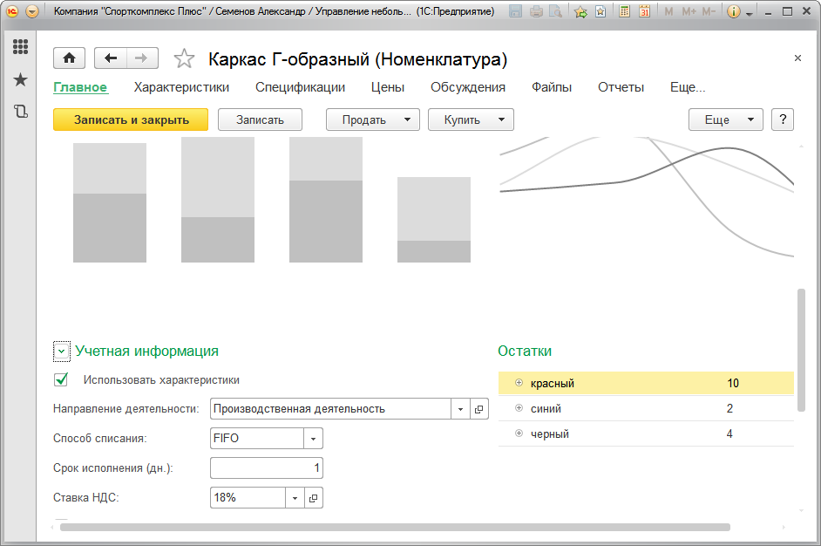
Task: Switch to the 'Характеристики' tab
Action: tap(181, 87)
